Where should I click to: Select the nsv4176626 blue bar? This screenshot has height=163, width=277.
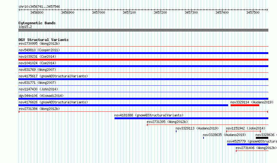[x=123, y=105]
